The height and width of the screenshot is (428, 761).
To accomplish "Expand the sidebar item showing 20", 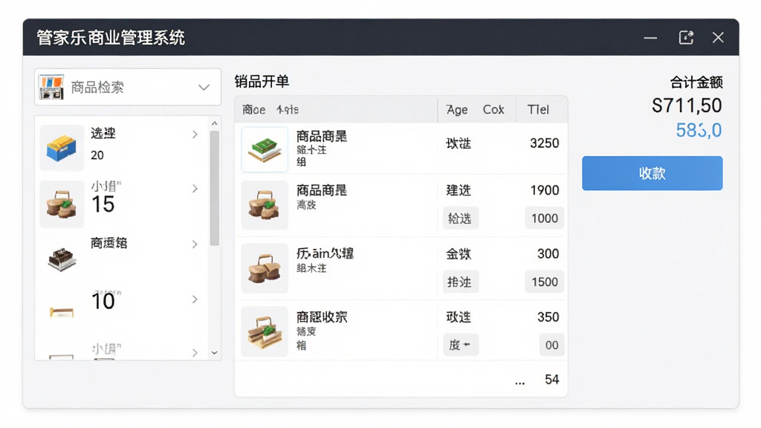I will pos(195,134).
